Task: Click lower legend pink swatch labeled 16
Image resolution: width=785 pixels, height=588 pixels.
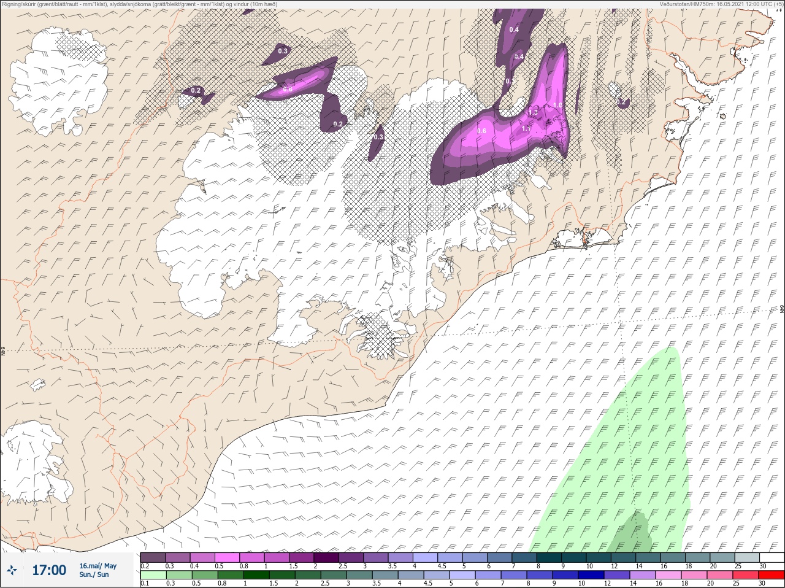Action: pos(668,575)
